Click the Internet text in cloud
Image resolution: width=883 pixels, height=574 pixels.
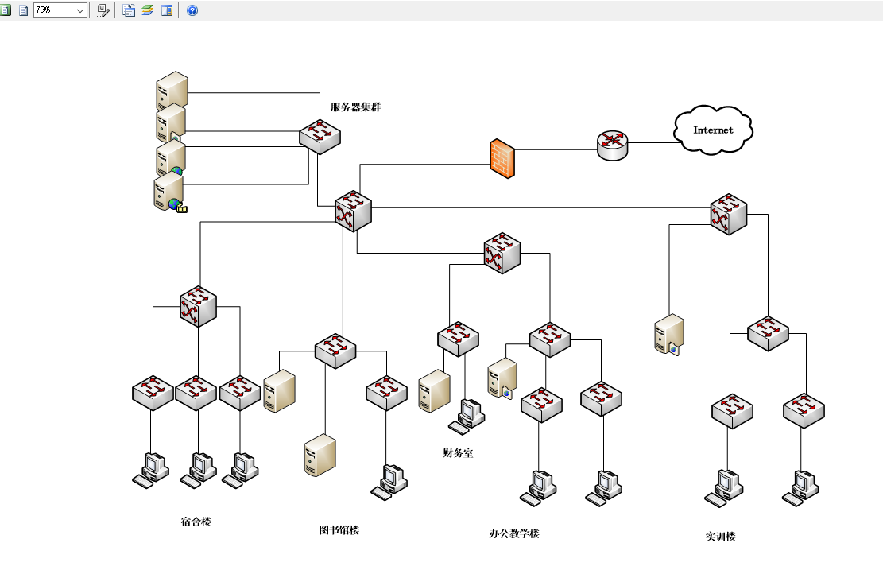coord(713,130)
